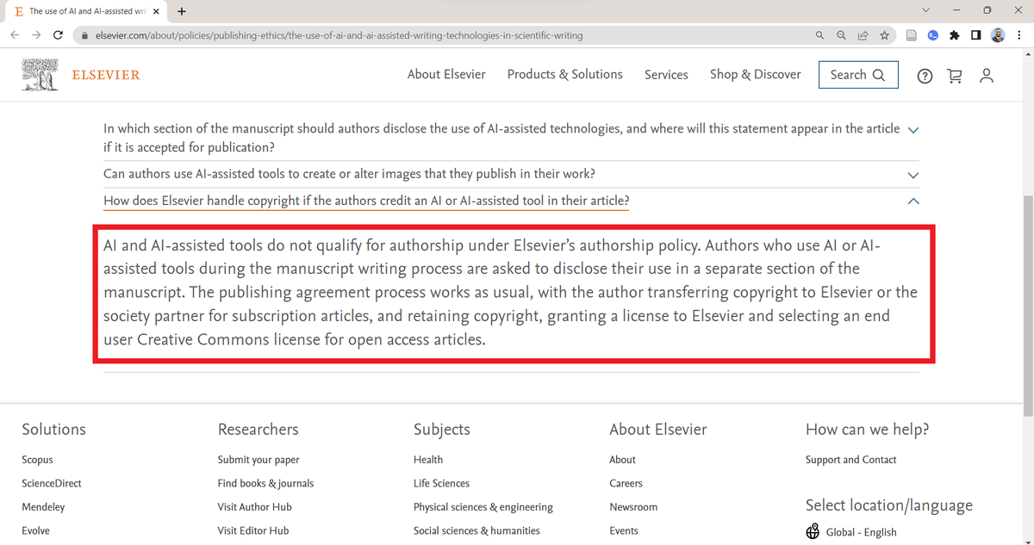This screenshot has height=545, width=1034.
Task: Open the Careers link
Action: point(626,483)
